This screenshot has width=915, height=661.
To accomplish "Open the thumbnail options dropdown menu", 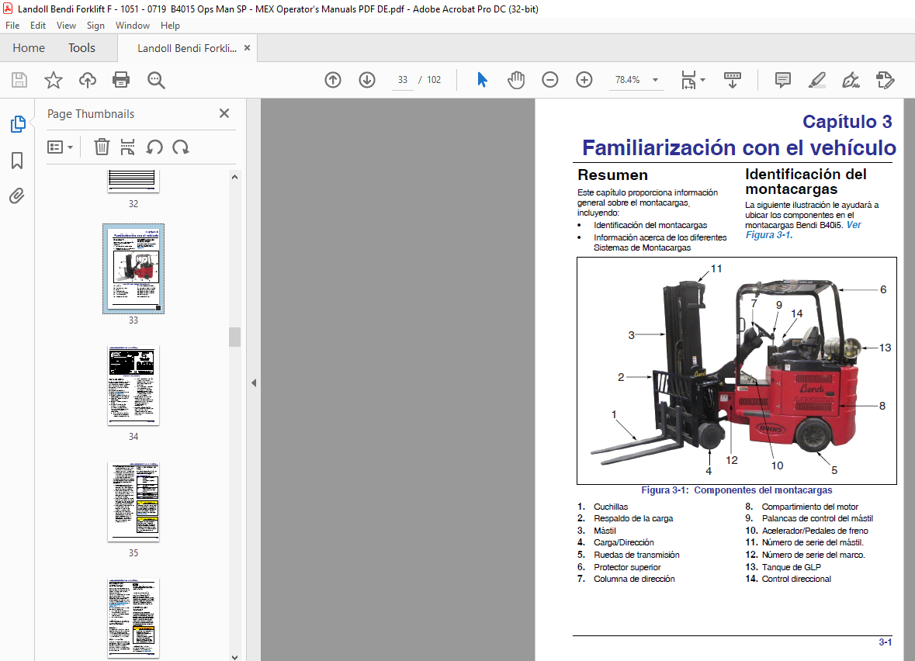I will coord(60,147).
